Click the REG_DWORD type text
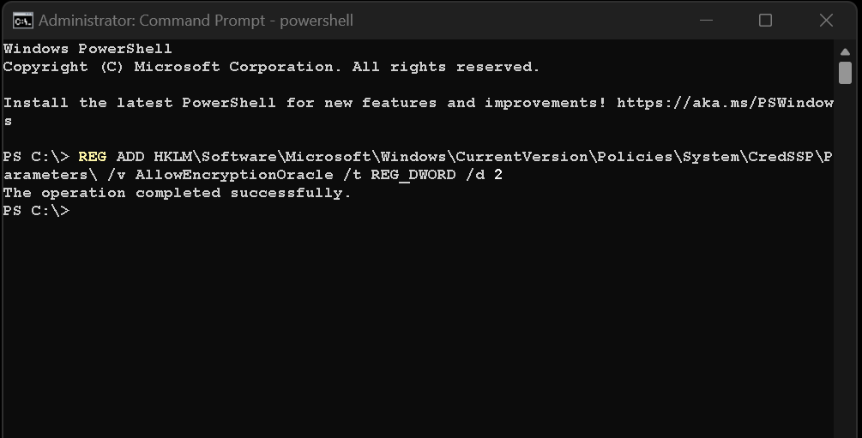This screenshot has width=862, height=438. (x=413, y=175)
